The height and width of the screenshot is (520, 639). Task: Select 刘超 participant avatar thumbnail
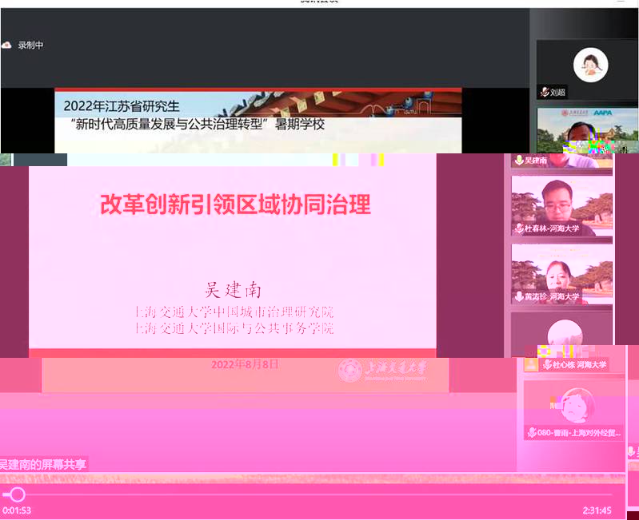[x=590, y=65]
